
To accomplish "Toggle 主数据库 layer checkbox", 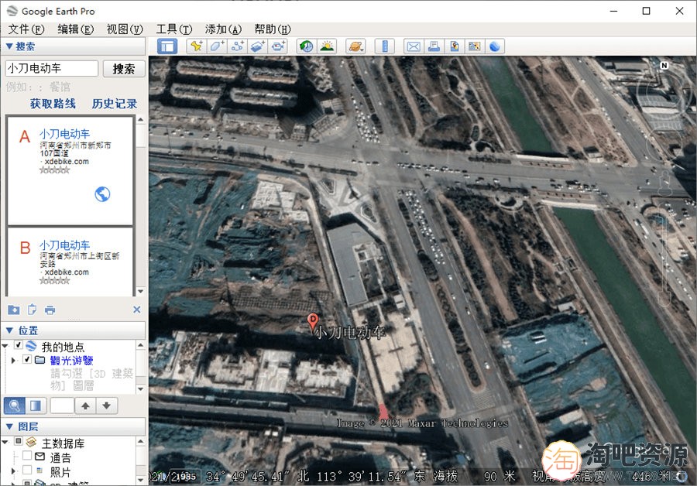I will coord(19,441).
